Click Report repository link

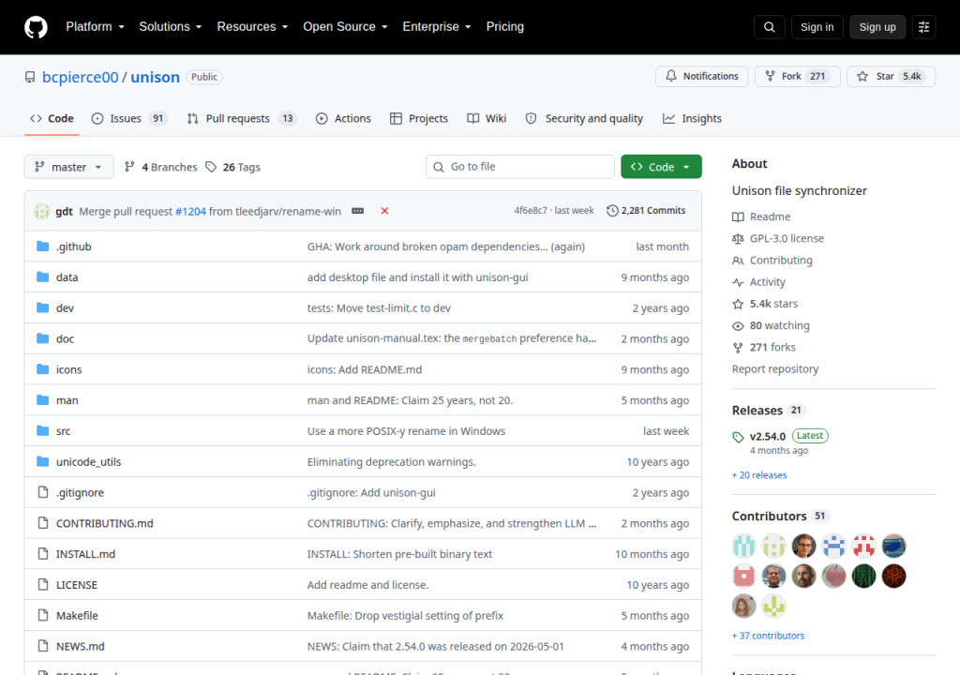(775, 368)
